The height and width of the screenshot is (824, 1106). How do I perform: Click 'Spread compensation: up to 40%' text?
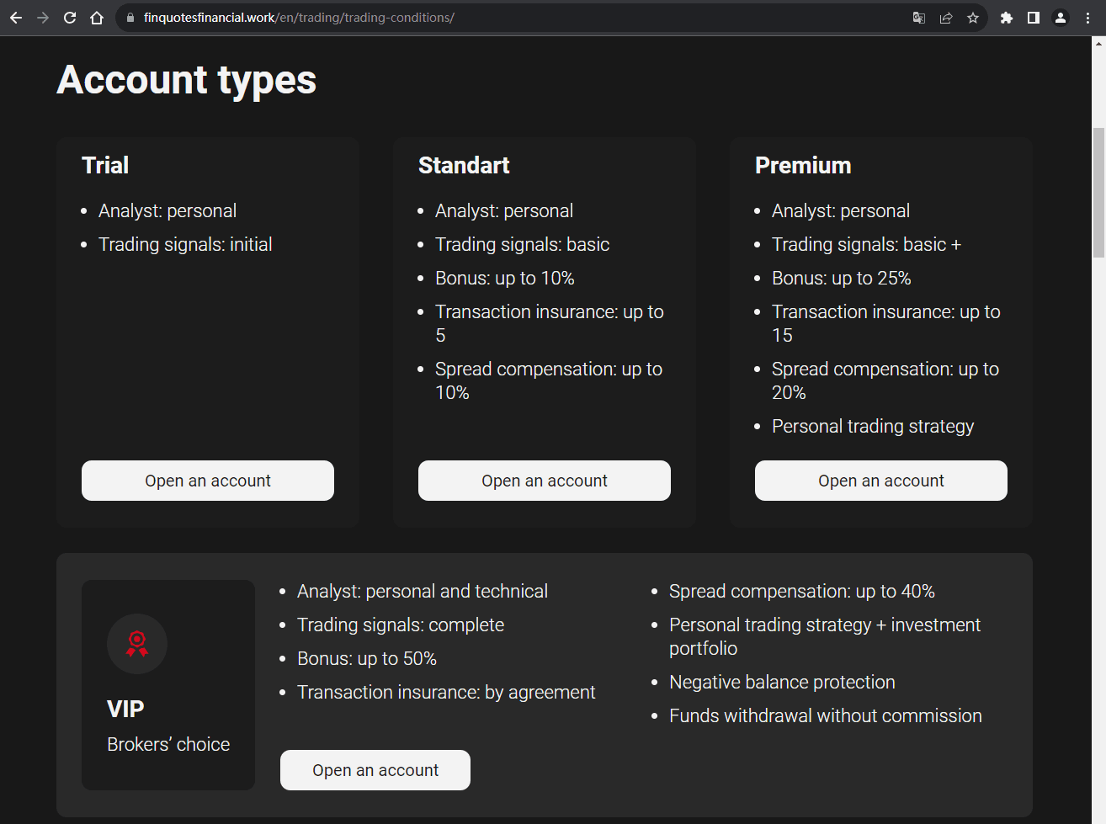[x=802, y=591]
